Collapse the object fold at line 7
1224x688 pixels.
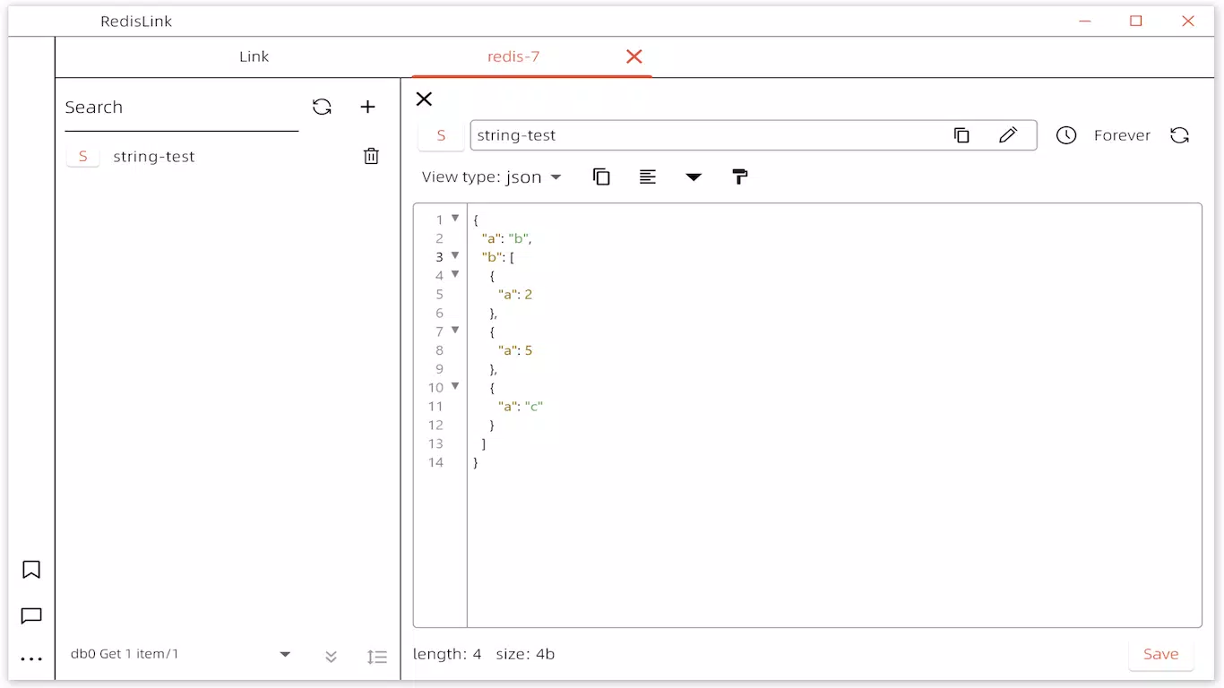pyautogui.click(x=455, y=331)
